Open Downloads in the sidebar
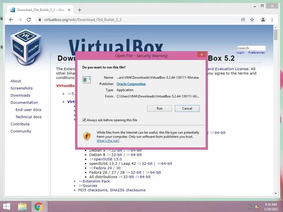 click(20, 95)
